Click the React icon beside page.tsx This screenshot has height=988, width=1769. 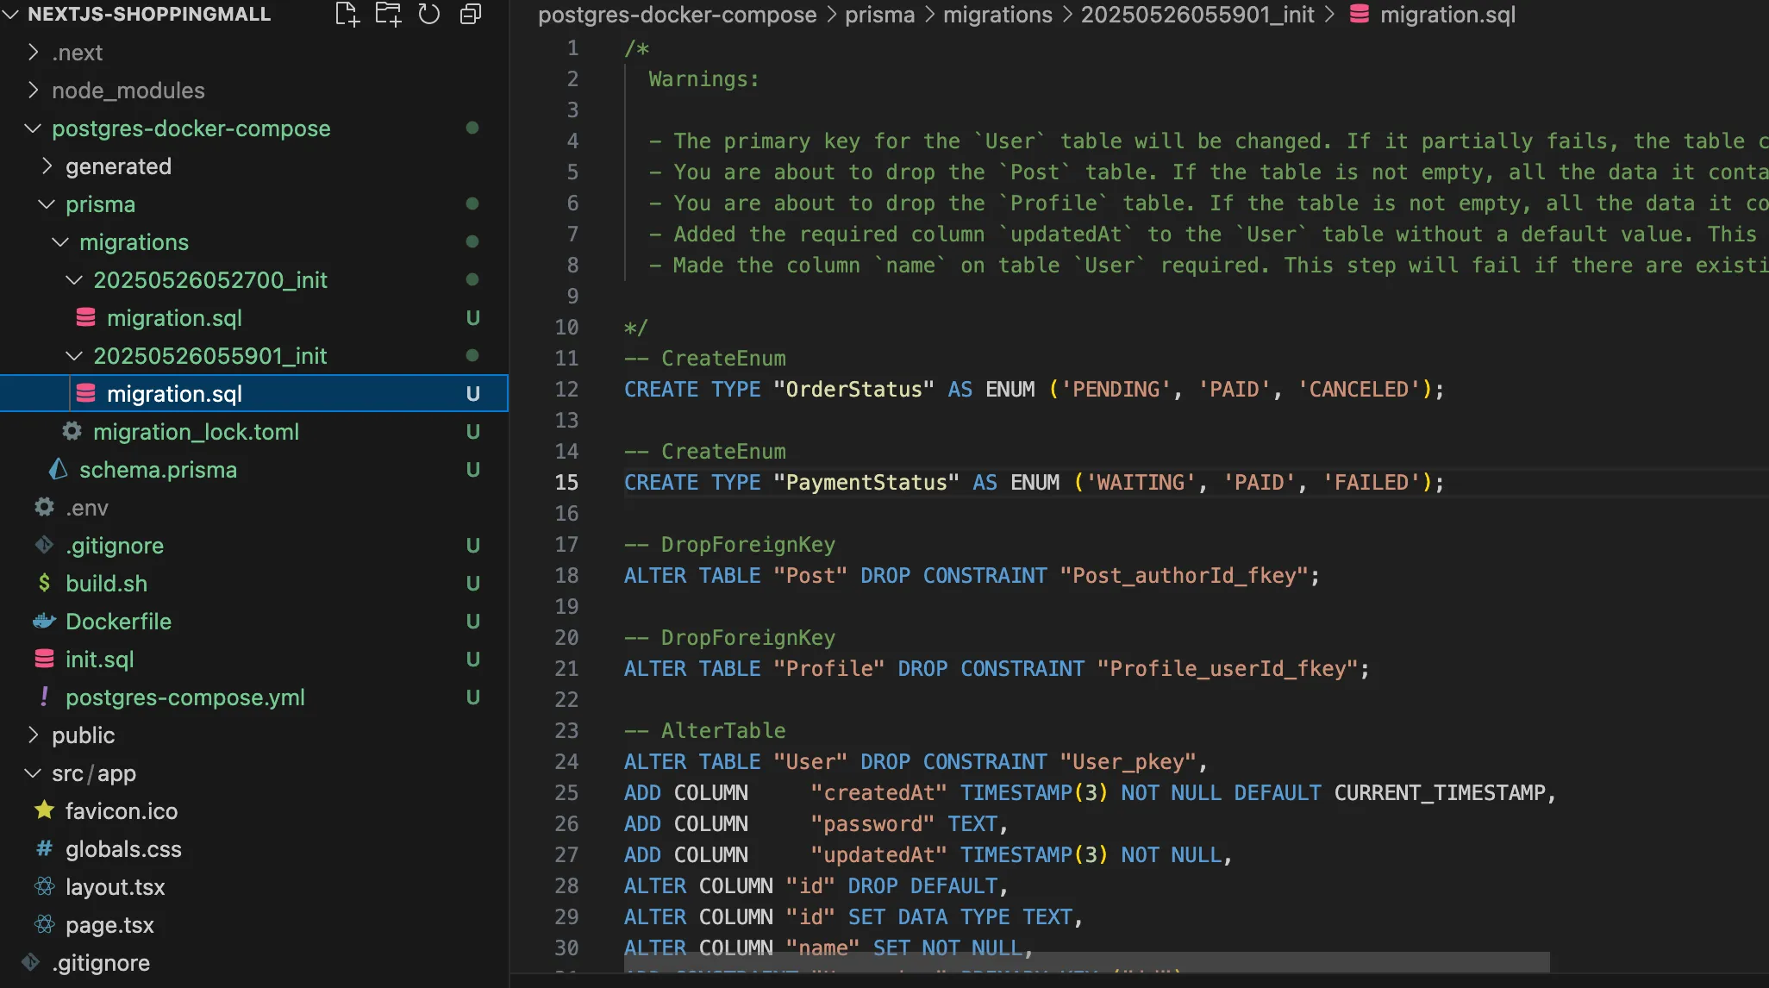(x=45, y=924)
